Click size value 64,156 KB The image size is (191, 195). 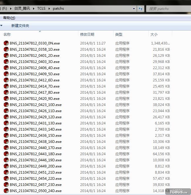point(161,154)
